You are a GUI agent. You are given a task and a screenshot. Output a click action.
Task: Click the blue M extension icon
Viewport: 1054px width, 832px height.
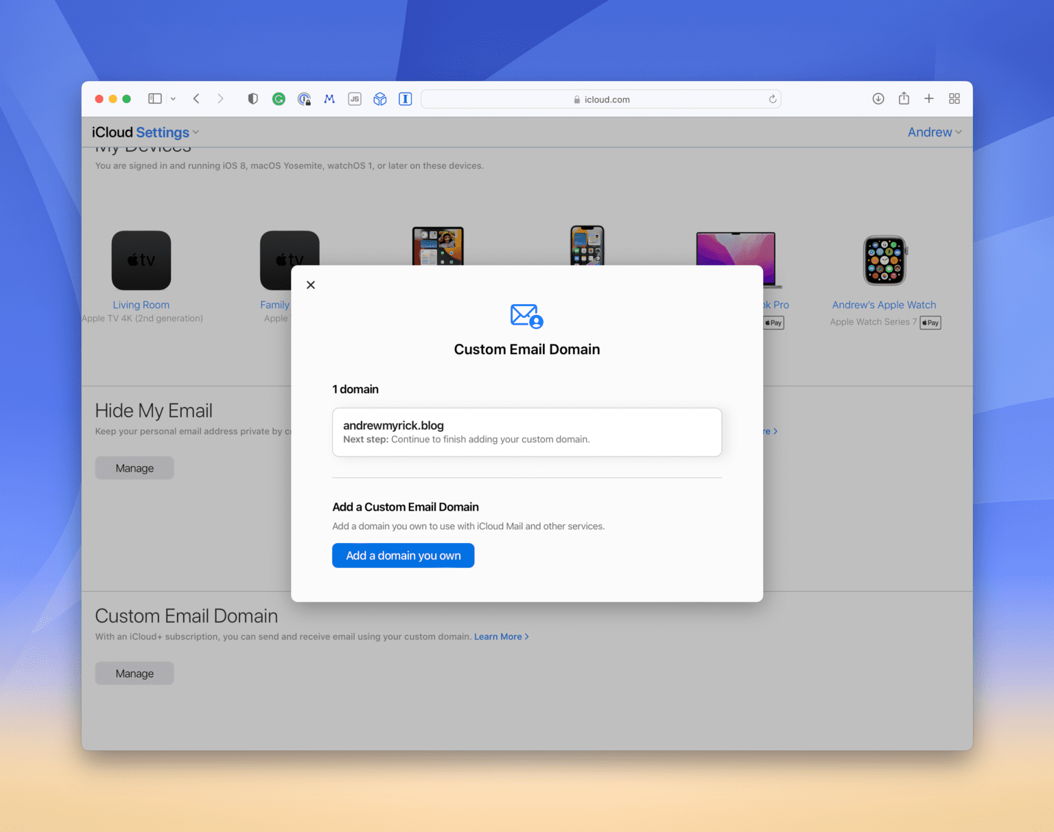coord(329,98)
